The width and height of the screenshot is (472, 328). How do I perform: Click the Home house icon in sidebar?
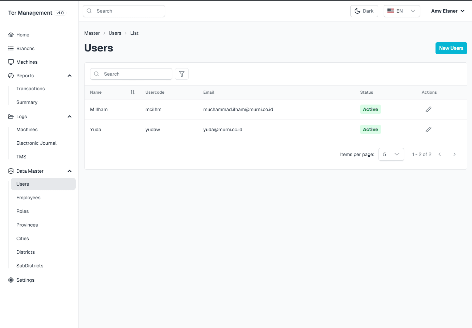[x=11, y=35]
